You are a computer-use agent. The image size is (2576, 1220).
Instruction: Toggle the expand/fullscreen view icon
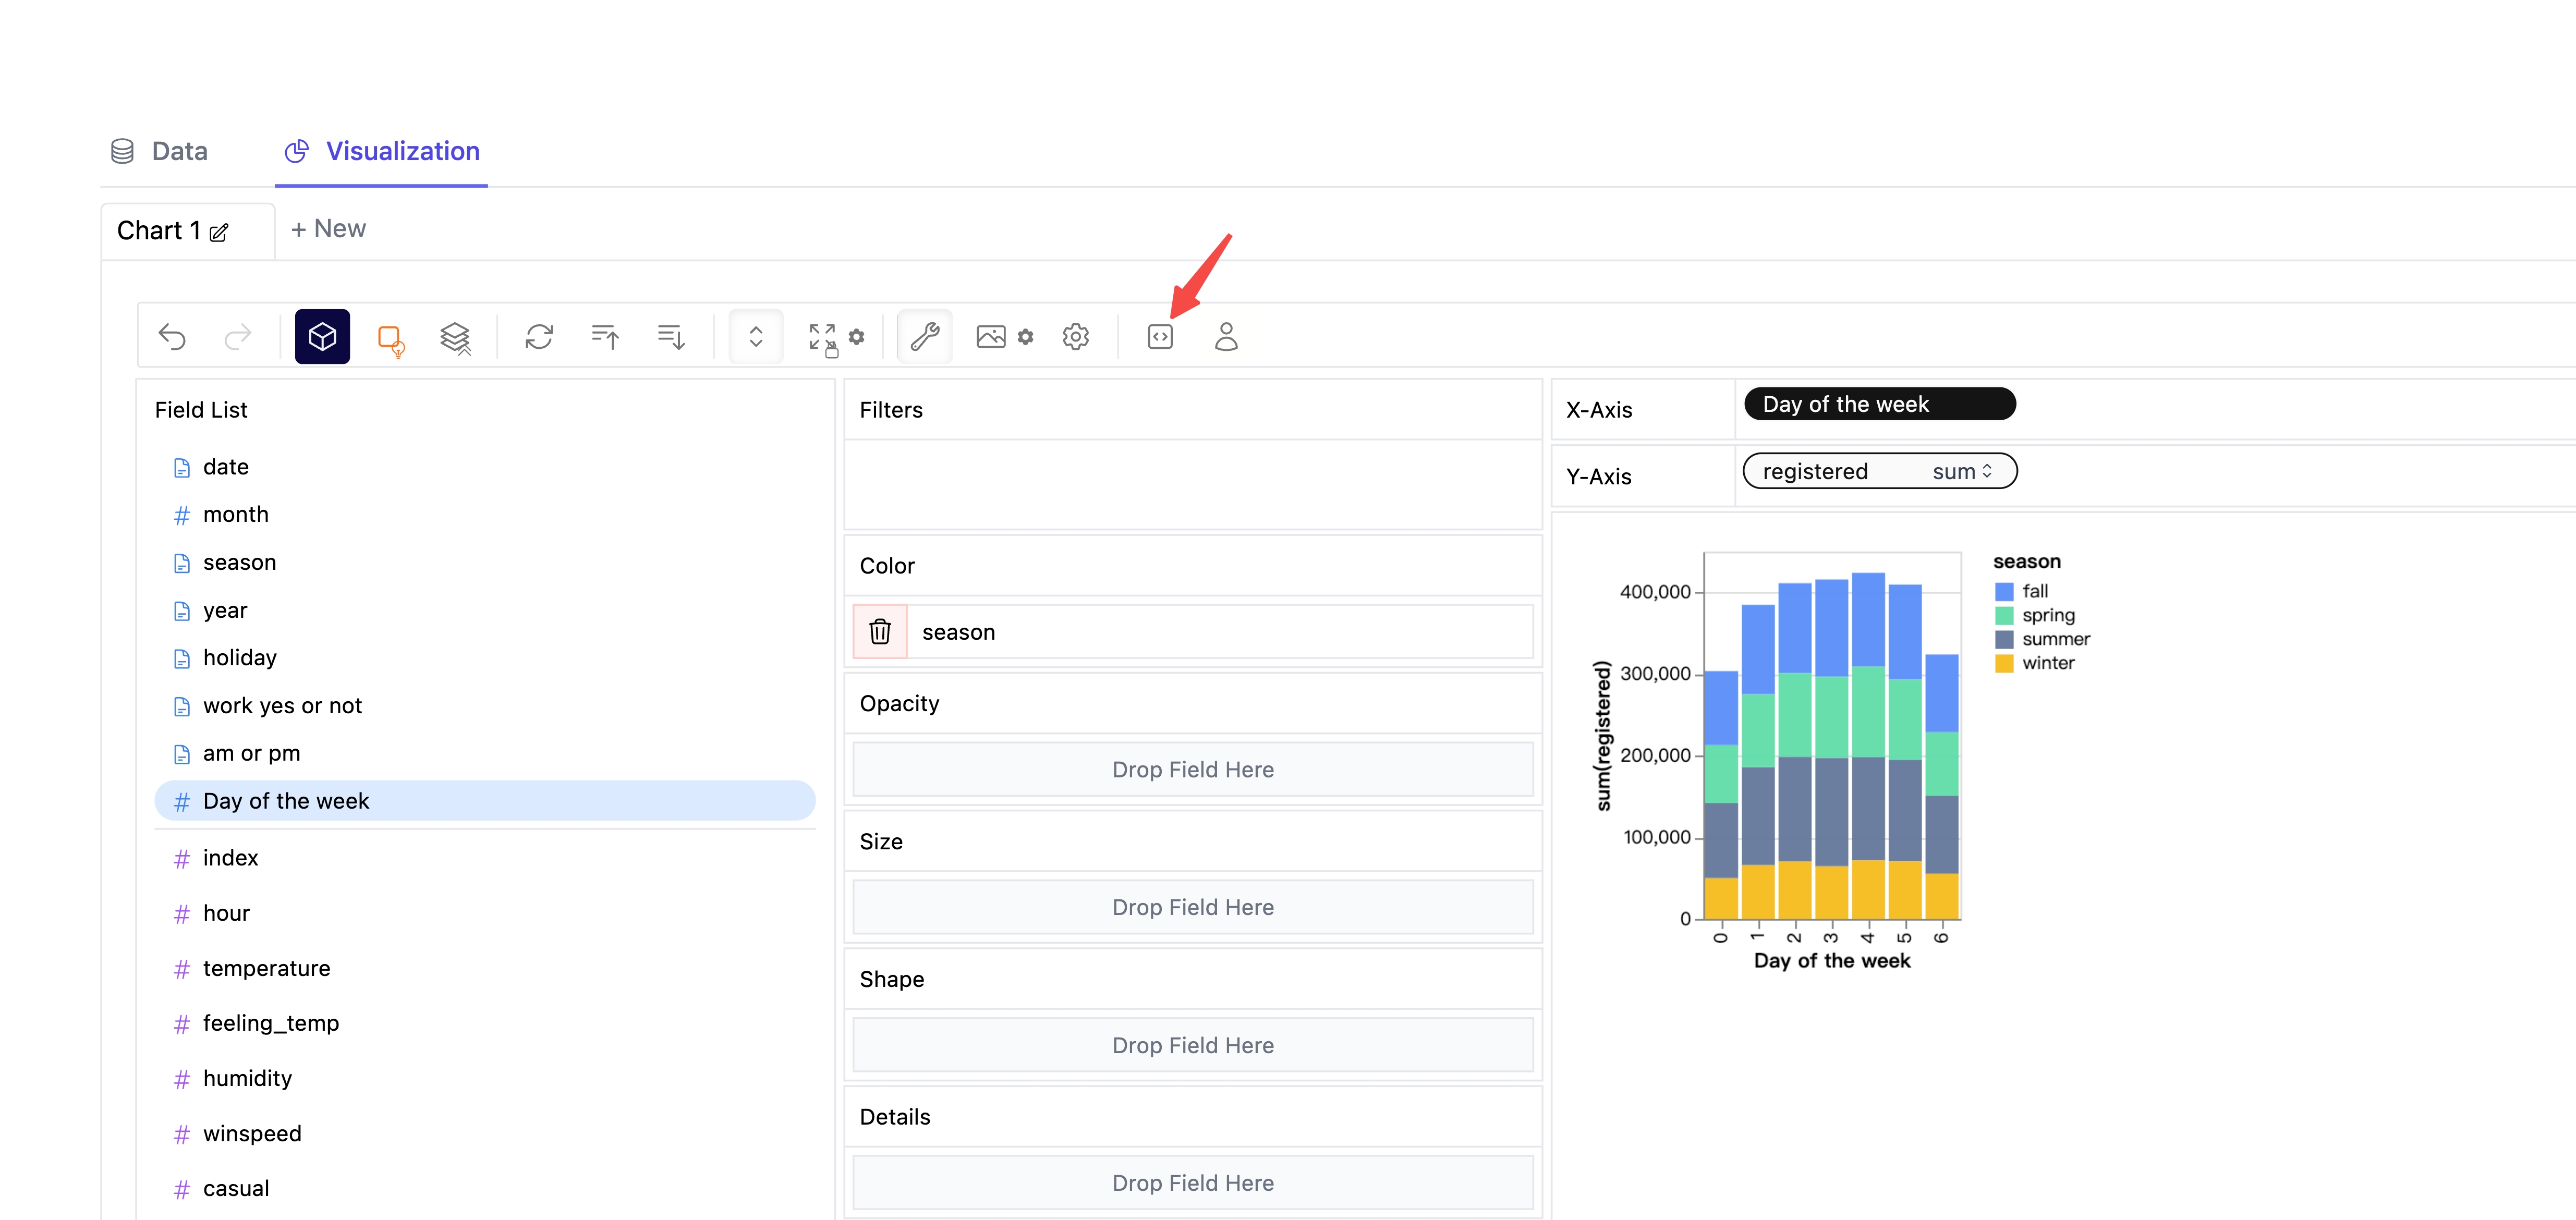click(x=821, y=337)
